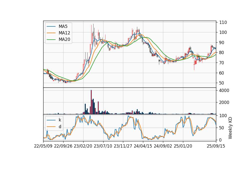The image size is (240, 172).
Task: Click the 22/05/09 date axis label
Action: [43, 146]
